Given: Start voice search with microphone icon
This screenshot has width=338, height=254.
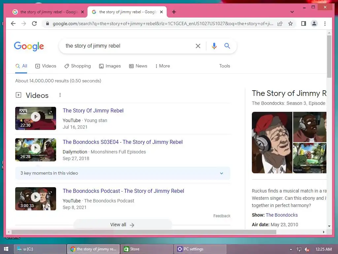Looking at the screenshot, I should pos(214,46).
